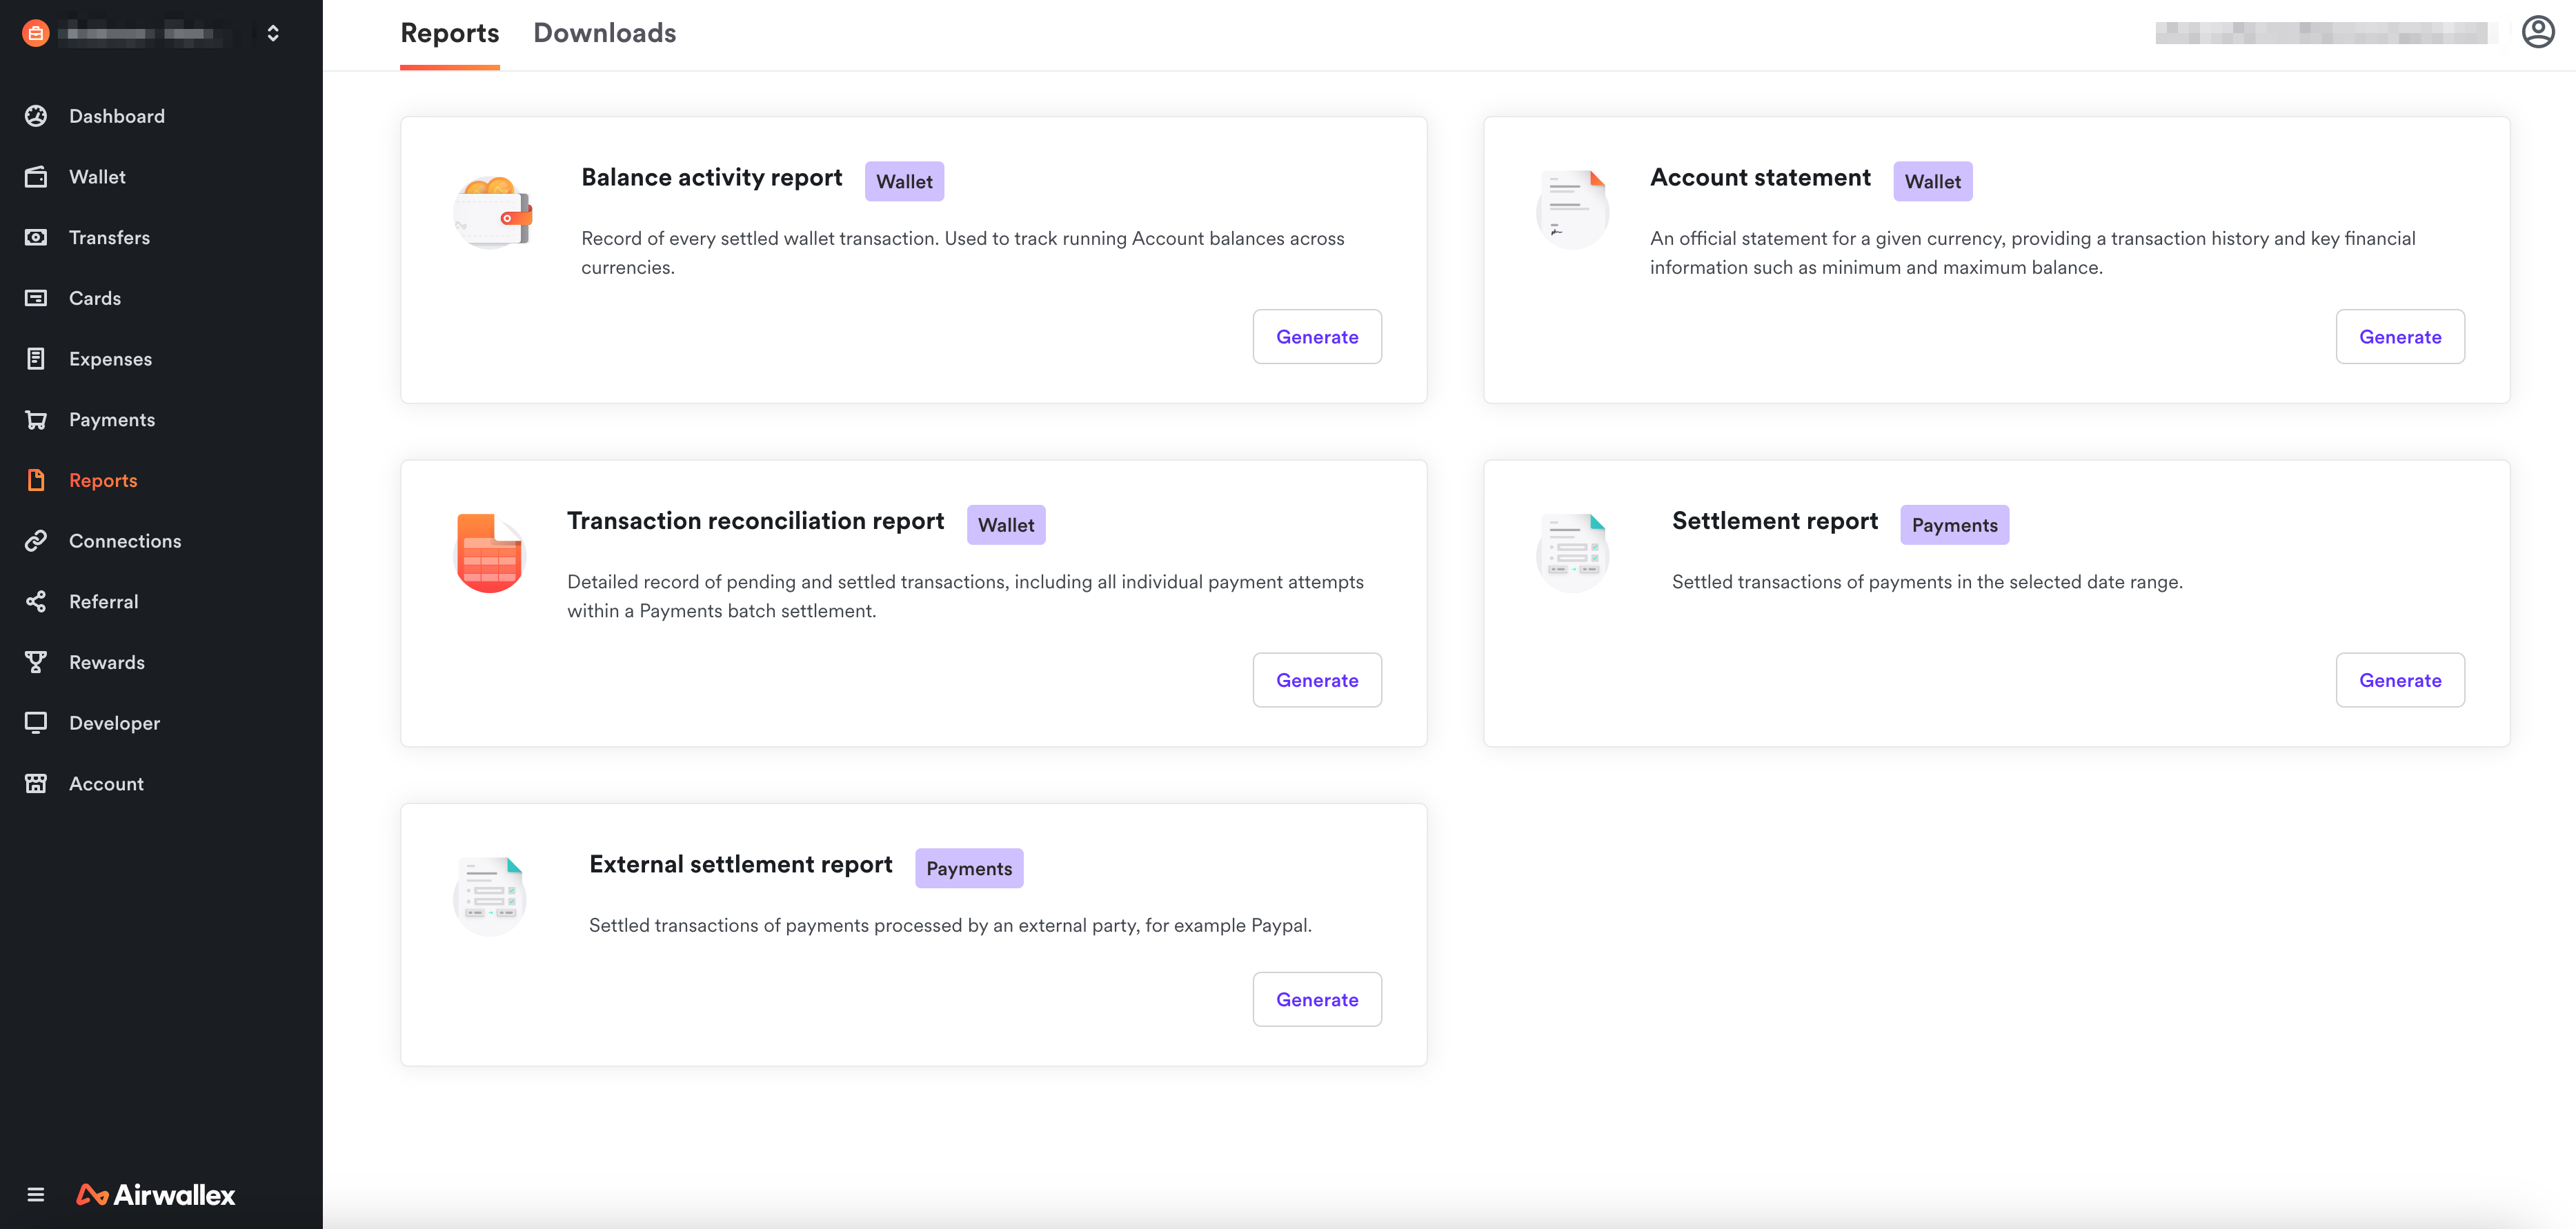Click the Dashboard gauge icon in sidebar

(x=36, y=116)
